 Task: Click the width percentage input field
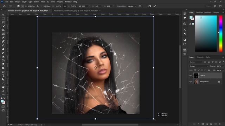[x=58, y=6]
